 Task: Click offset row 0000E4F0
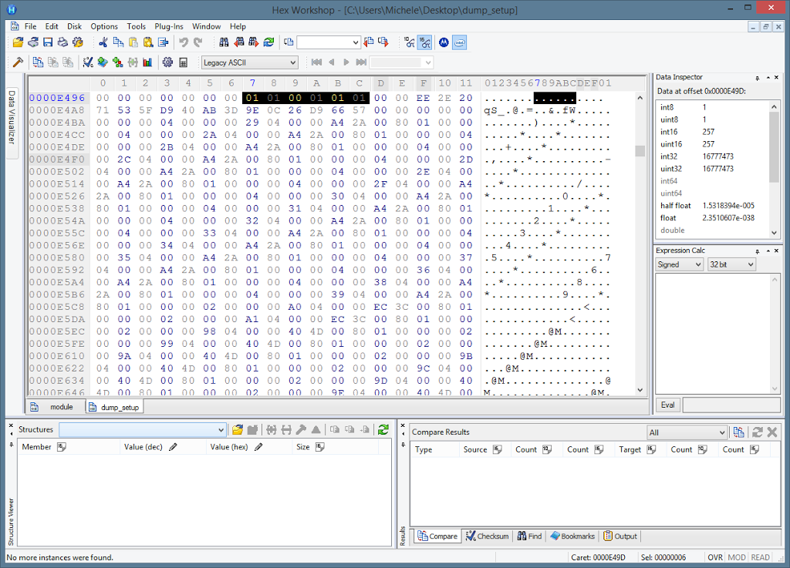tap(57, 160)
